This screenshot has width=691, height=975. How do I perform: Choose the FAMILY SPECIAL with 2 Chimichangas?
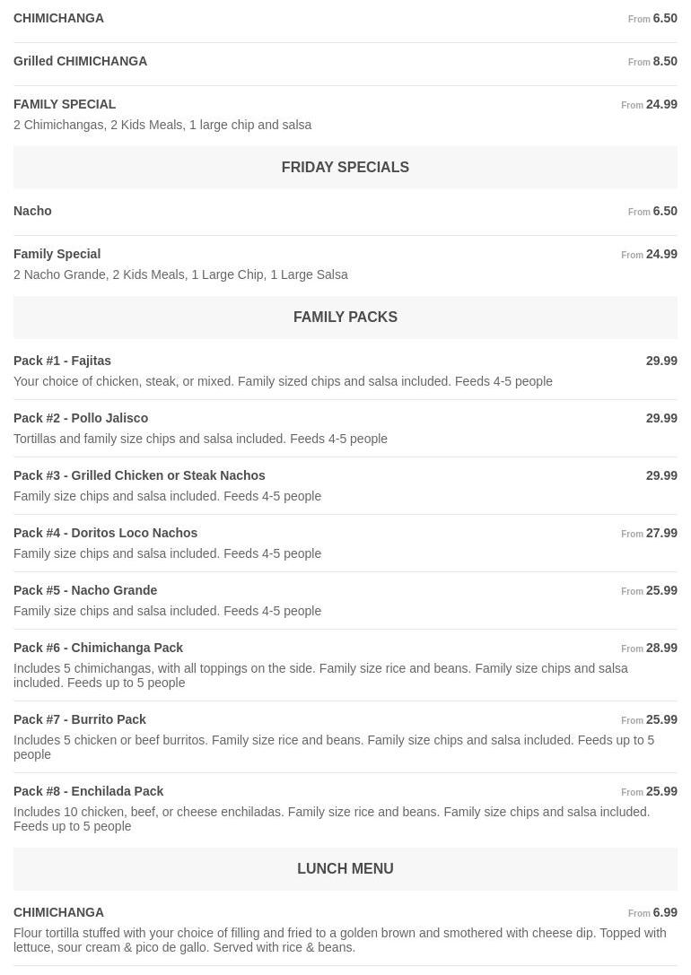pyautogui.click(x=65, y=104)
